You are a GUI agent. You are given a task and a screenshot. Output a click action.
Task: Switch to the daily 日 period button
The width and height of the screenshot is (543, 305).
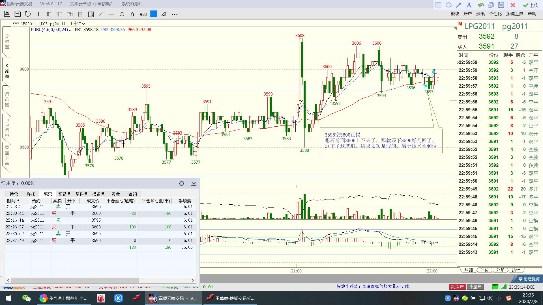(80, 14)
